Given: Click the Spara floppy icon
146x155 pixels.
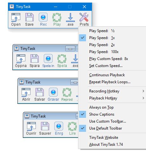Looking at the screenshot, I should pos(35,58).
